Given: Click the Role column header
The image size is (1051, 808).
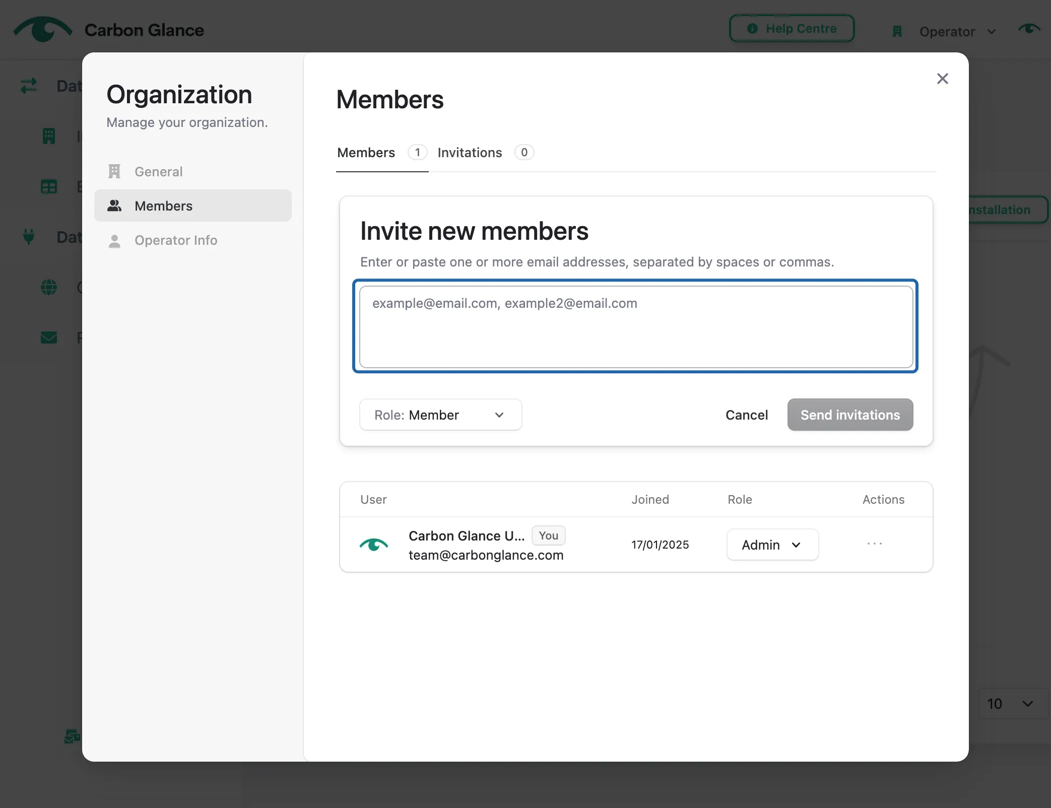Looking at the screenshot, I should click(x=740, y=499).
